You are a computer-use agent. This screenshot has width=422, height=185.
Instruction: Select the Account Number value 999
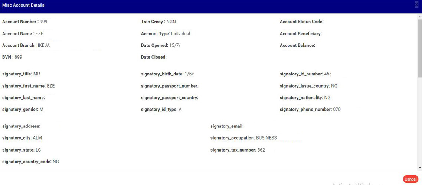point(43,22)
